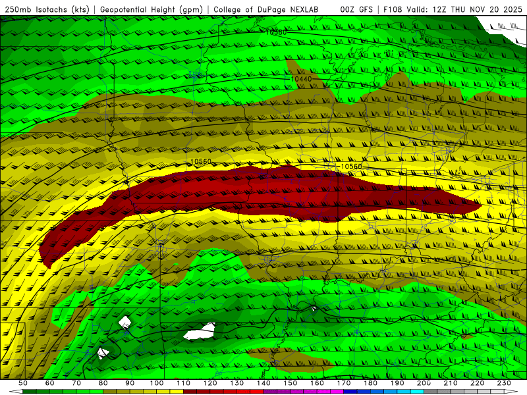Click the 'F108 Valid: 12Z THU NOV 20 2025' text
Viewport: 527px width, 395px height.
pyautogui.click(x=453, y=9)
